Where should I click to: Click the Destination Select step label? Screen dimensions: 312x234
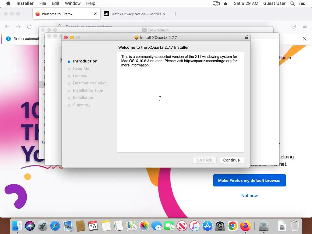(x=90, y=83)
